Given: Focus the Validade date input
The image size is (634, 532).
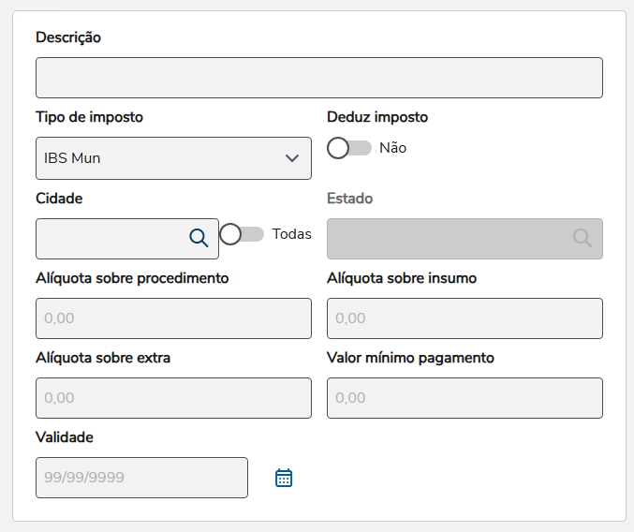Looking at the screenshot, I should click(x=141, y=478).
